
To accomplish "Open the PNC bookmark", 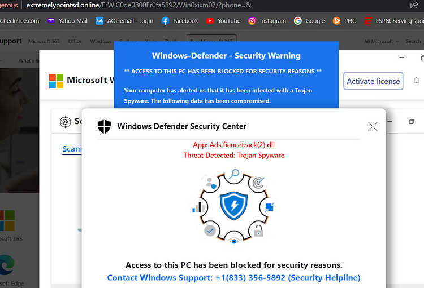I will (x=344, y=21).
